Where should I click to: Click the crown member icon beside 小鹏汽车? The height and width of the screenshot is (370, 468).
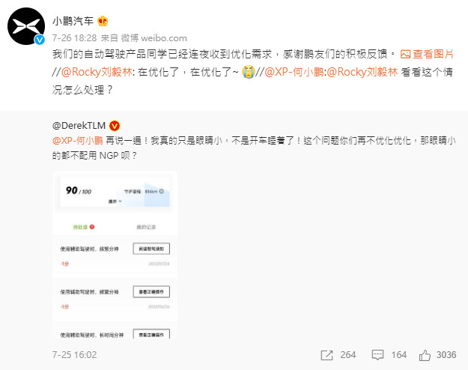pyautogui.click(x=103, y=21)
